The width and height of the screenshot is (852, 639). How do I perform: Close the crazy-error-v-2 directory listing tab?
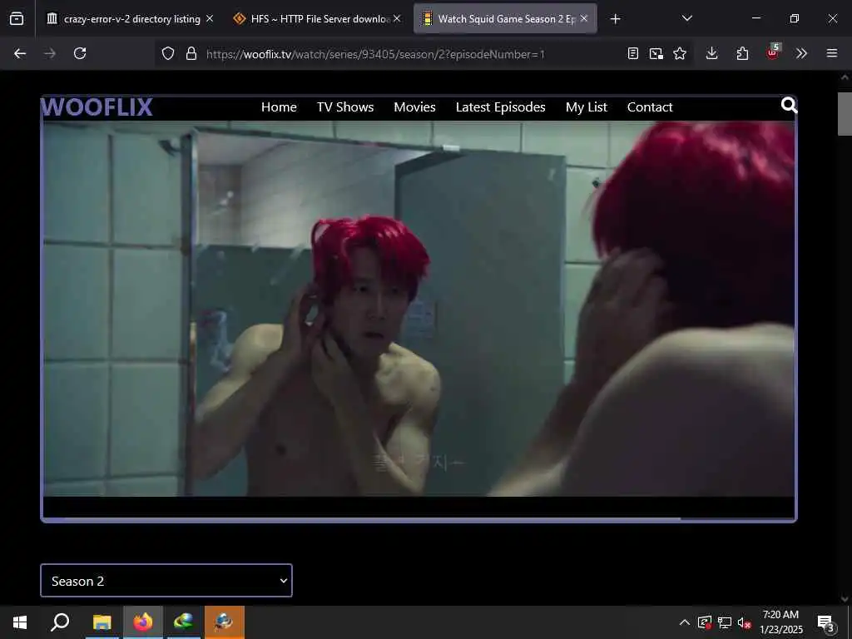[210, 18]
